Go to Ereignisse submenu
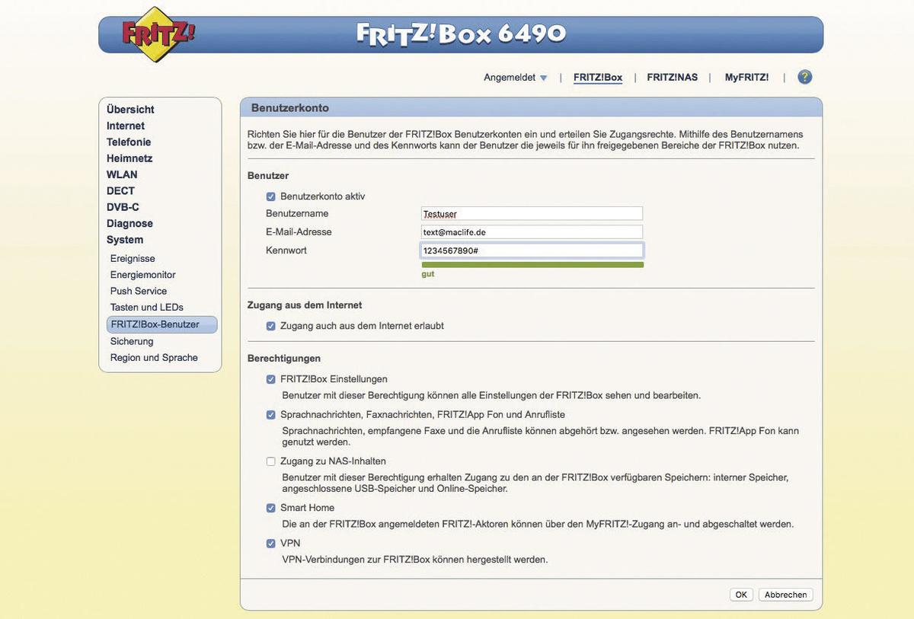The height and width of the screenshot is (619, 914). pyautogui.click(x=133, y=259)
